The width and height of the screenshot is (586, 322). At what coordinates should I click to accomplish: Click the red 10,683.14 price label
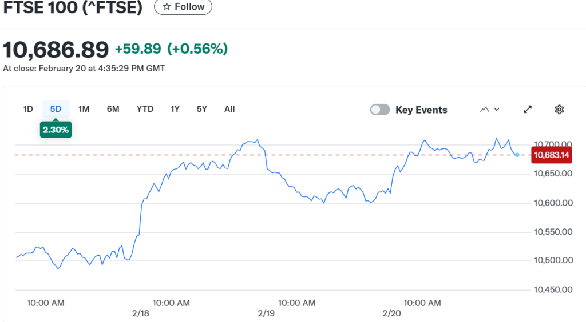[552, 155]
